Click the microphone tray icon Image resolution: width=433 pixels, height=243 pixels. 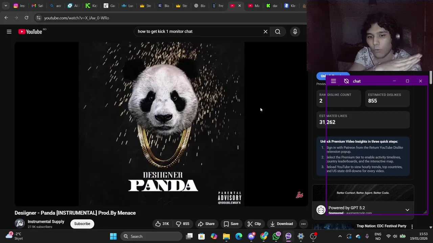(x=367, y=236)
